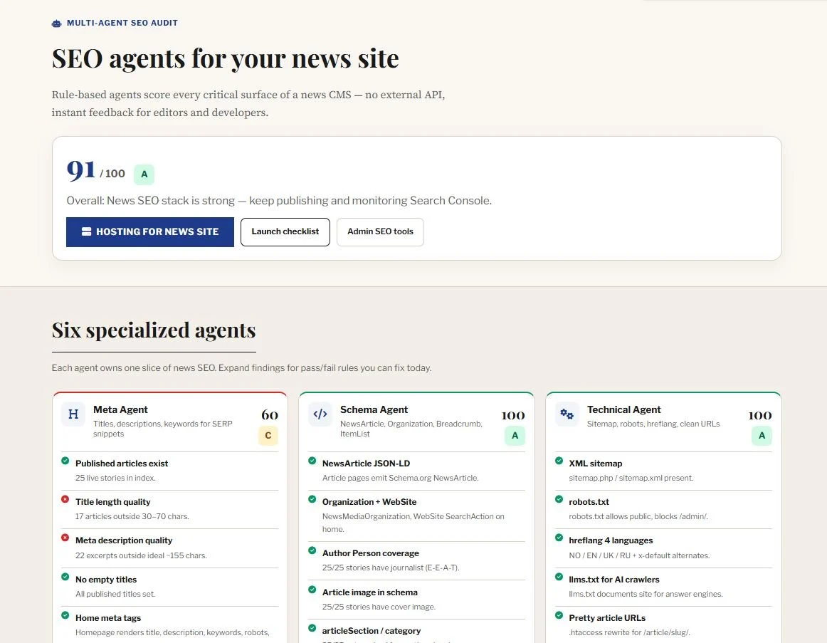Click the green check beside articleSection / category
The height and width of the screenshot is (643, 827).
312,628
